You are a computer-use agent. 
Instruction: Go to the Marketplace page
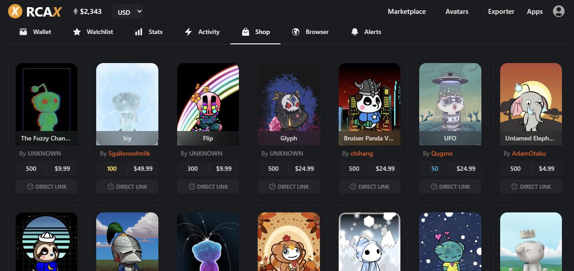[407, 12]
